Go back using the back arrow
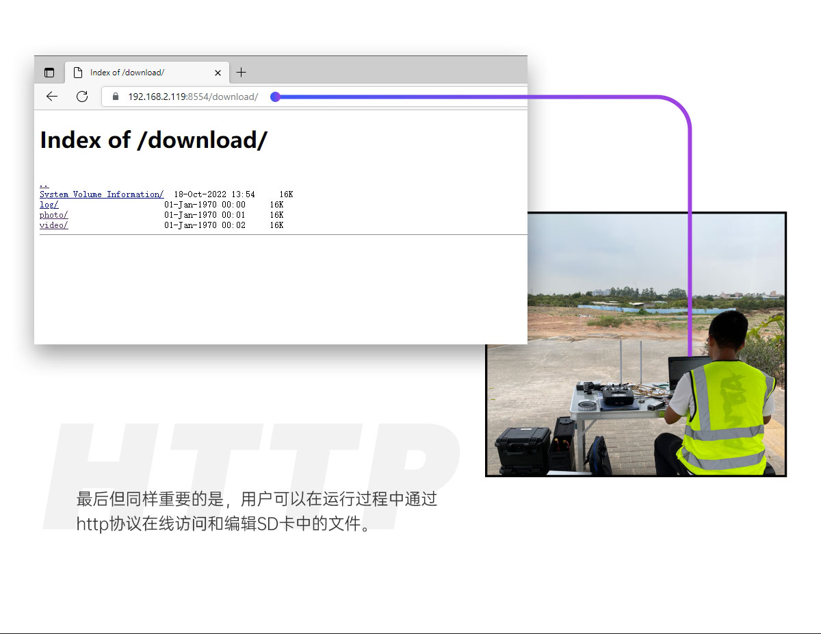The width and height of the screenshot is (821, 634). [x=52, y=97]
